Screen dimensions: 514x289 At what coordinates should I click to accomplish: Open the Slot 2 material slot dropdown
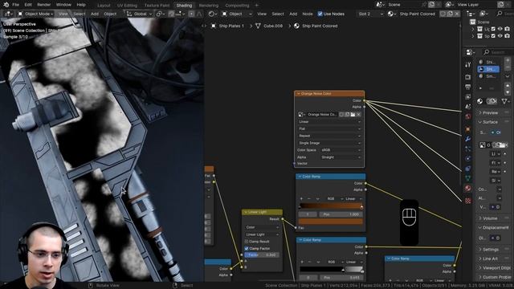coord(370,14)
